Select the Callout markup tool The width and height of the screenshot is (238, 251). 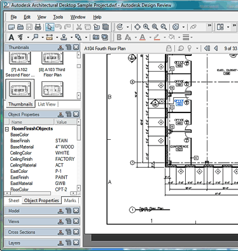tap(35, 37)
